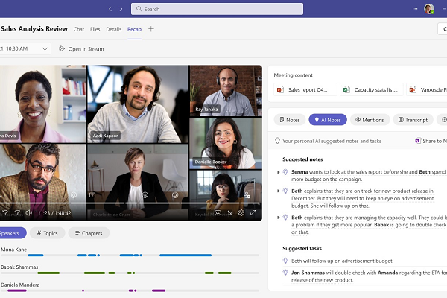
Task: Skip back 10 seconds in the video
Action: (x=5, y=213)
